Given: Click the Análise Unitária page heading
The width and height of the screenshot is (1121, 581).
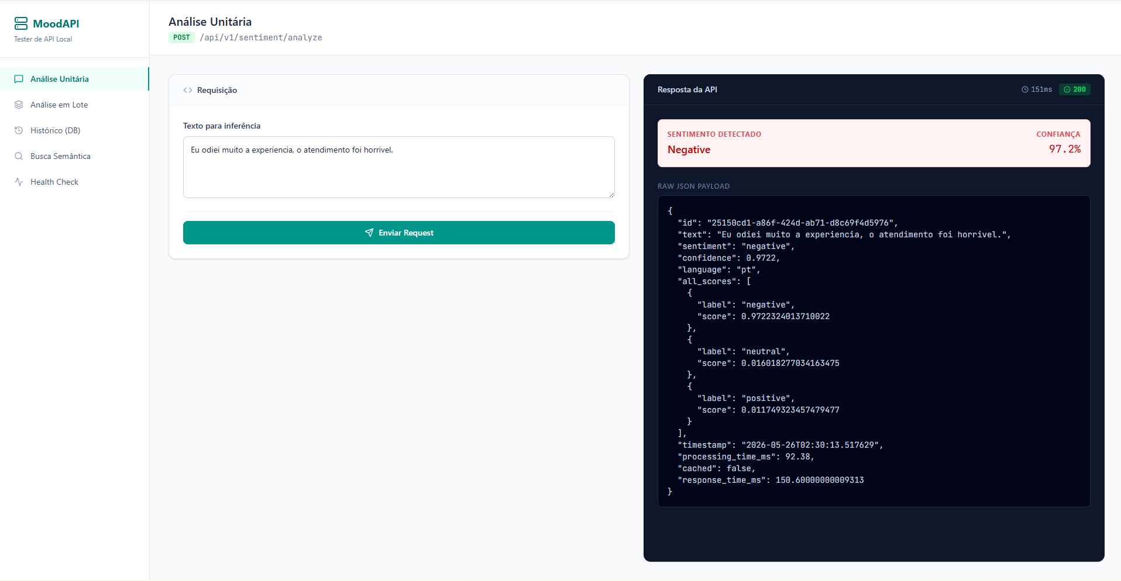Looking at the screenshot, I should [x=210, y=22].
